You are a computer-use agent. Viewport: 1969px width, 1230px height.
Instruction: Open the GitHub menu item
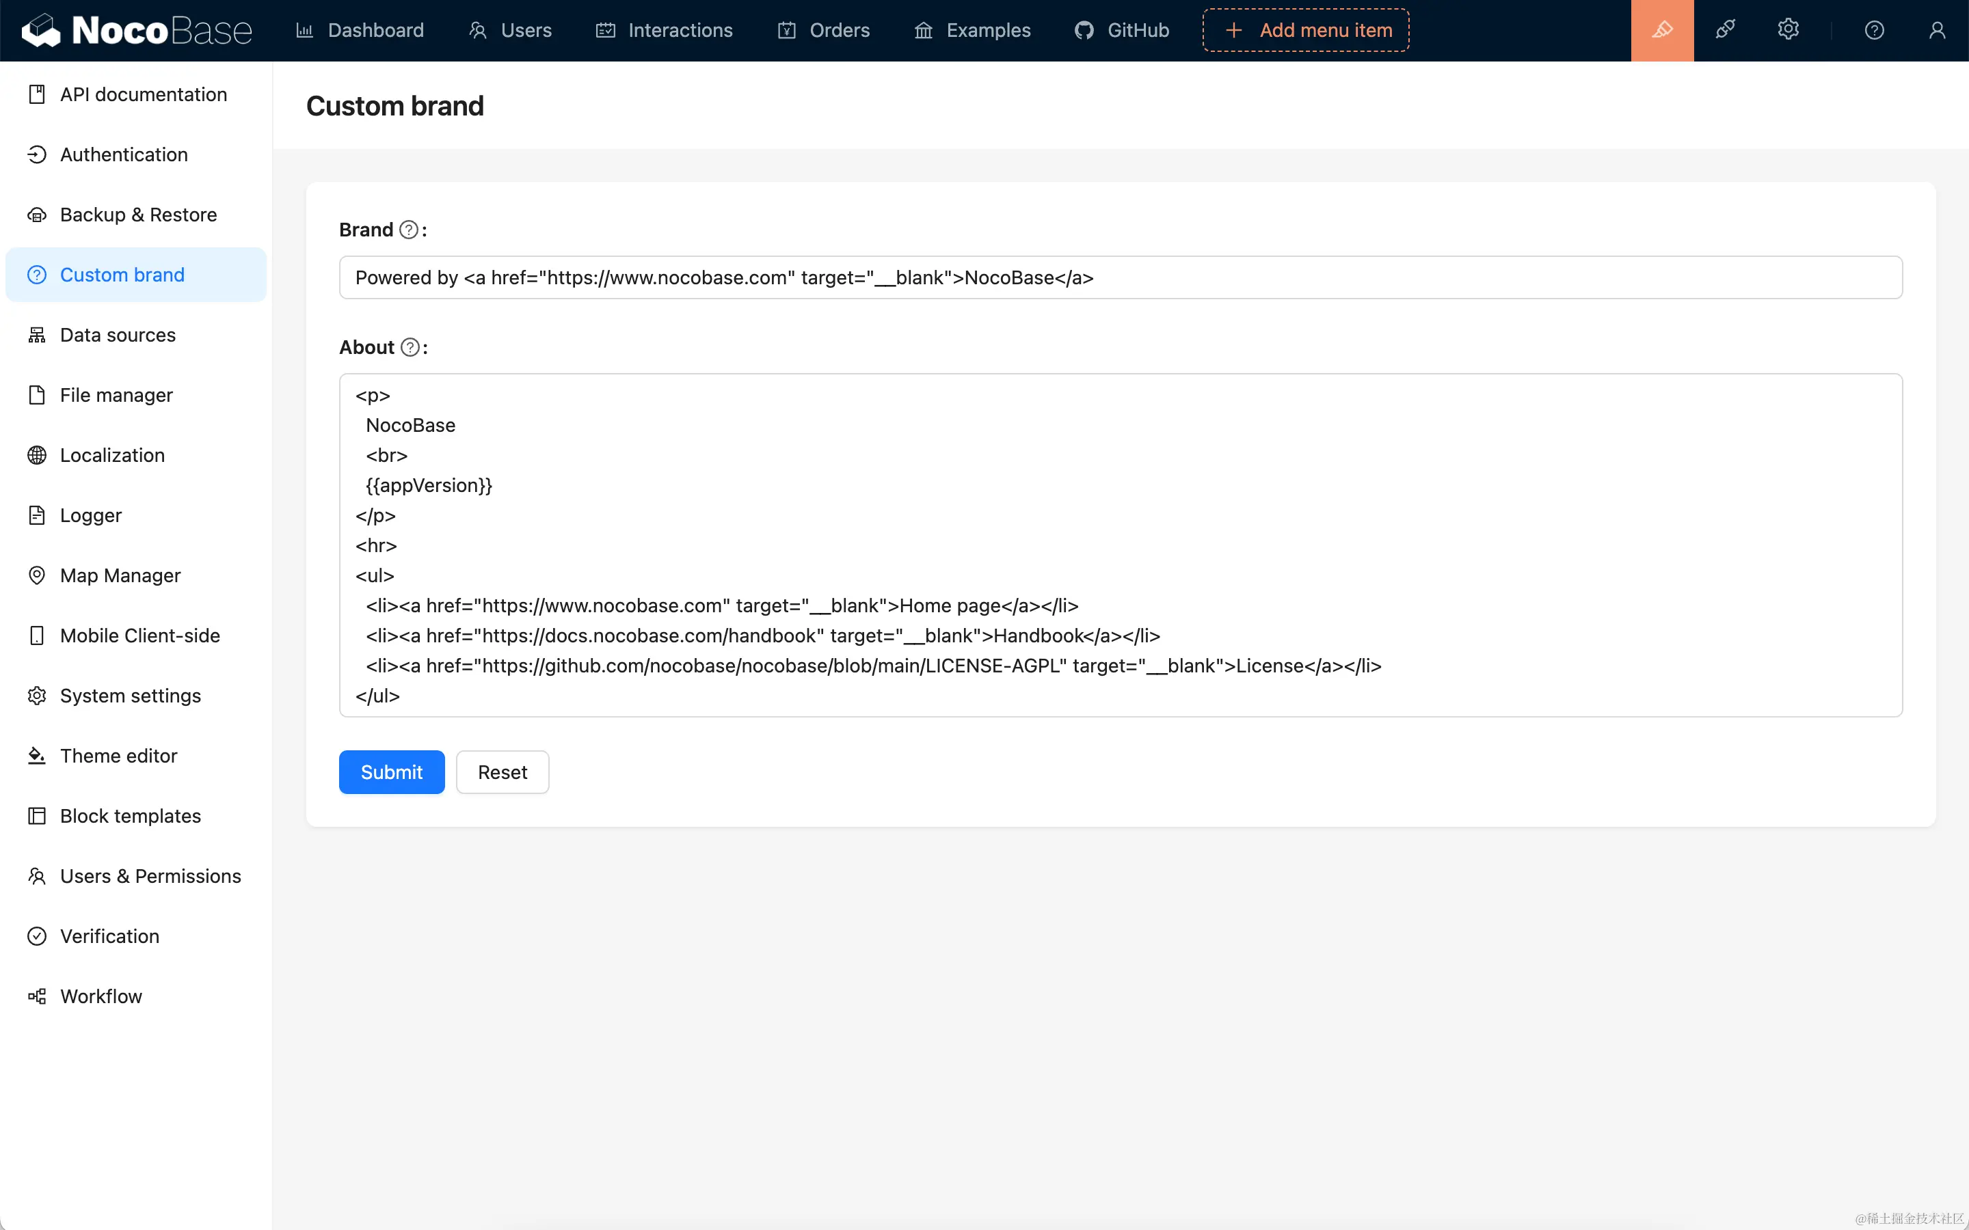(x=1122, y=31)
